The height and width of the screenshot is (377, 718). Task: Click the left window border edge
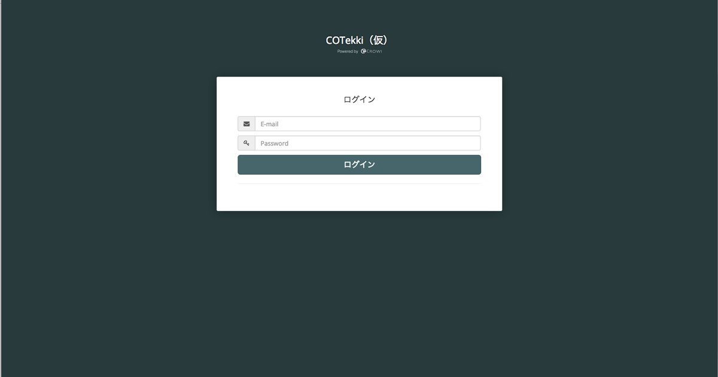click(1, 188)
